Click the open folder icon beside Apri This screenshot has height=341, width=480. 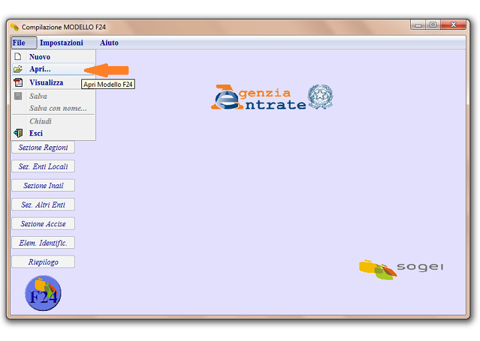pyautogui.click(x=18, y=69)
